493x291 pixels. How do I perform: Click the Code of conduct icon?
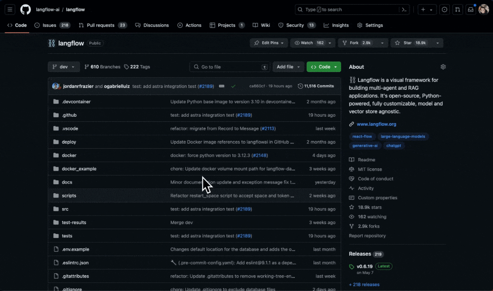[x=352, y=179]
